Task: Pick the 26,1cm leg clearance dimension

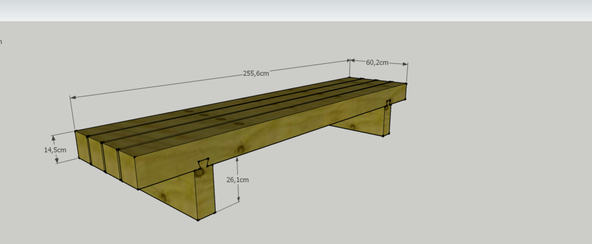Action: [x=239, y=179]
